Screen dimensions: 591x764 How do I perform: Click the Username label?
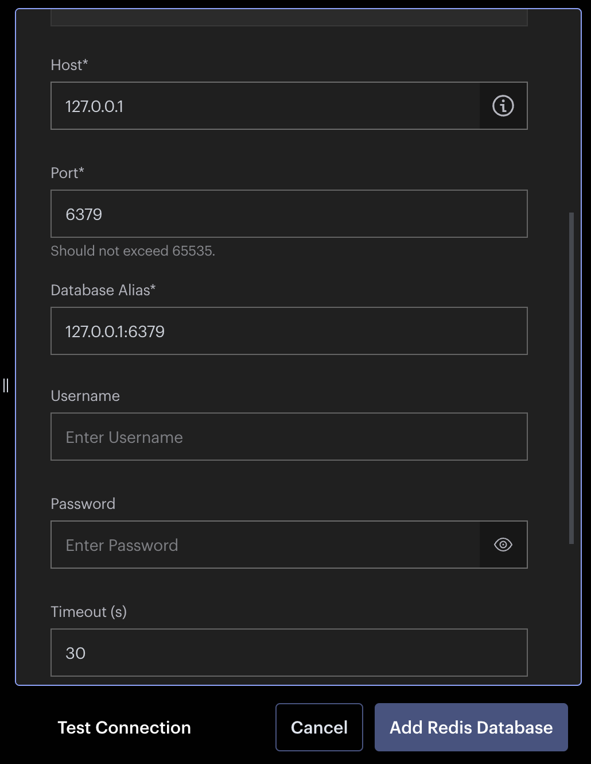point(85,396)
